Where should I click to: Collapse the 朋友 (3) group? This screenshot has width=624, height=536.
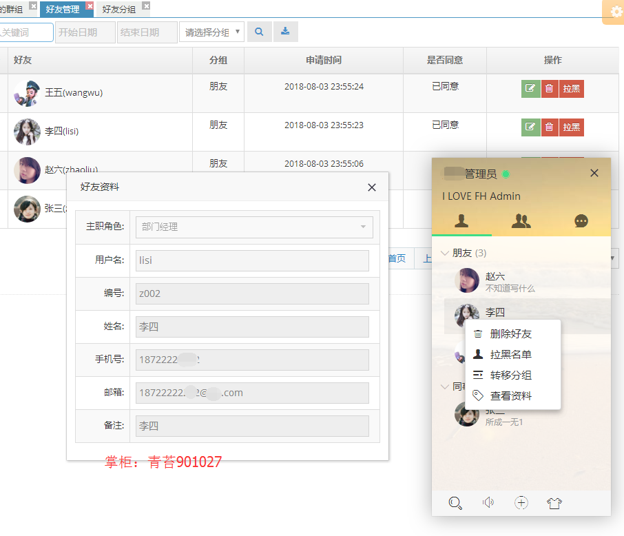[464, 253]
